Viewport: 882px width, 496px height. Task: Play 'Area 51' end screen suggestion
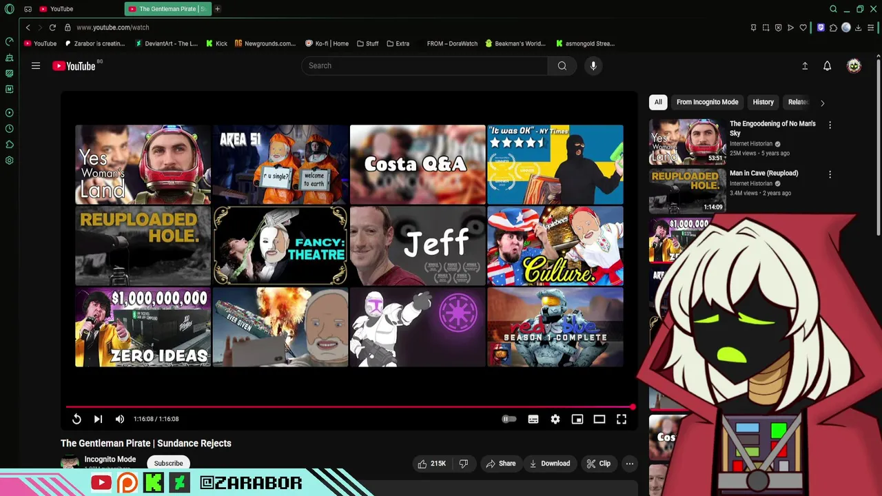pyautogui.click(x=280, y=165)
